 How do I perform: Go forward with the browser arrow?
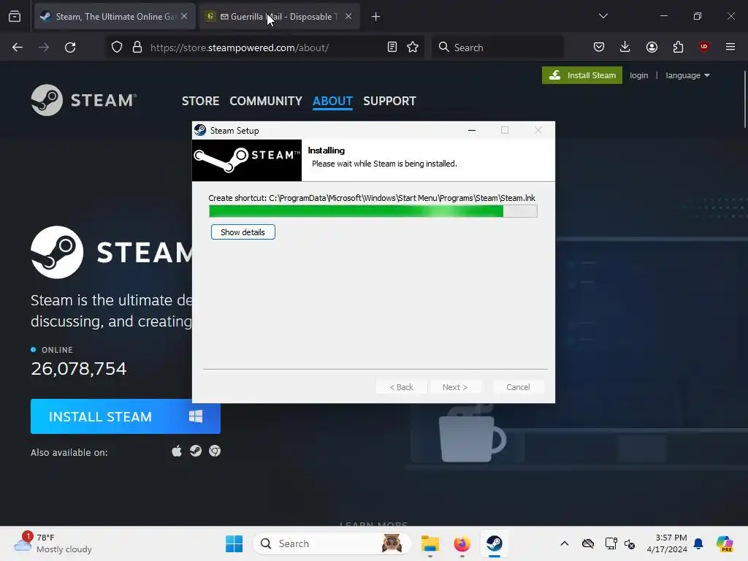click(44, 47)
